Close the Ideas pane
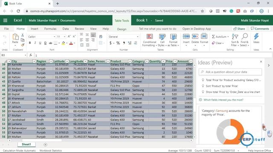This screenshot has width=273, height=153. pos(261,62)
